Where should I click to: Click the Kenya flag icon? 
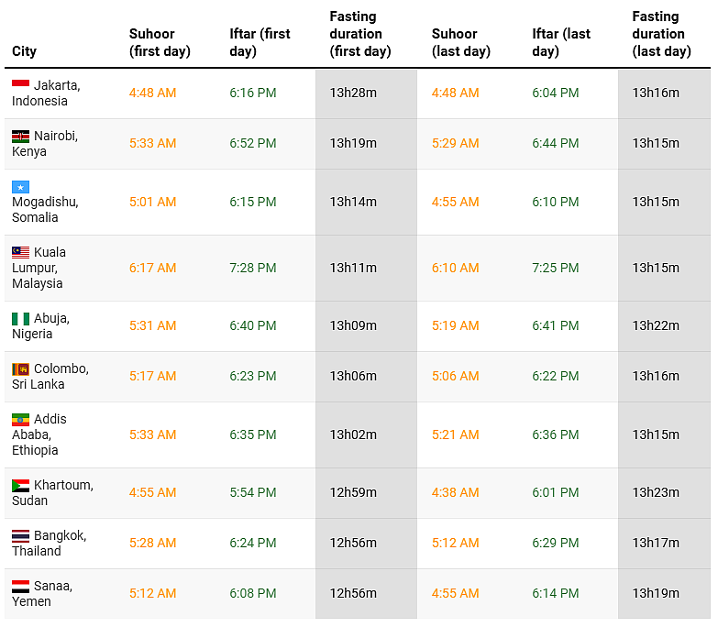pos(20,136)
